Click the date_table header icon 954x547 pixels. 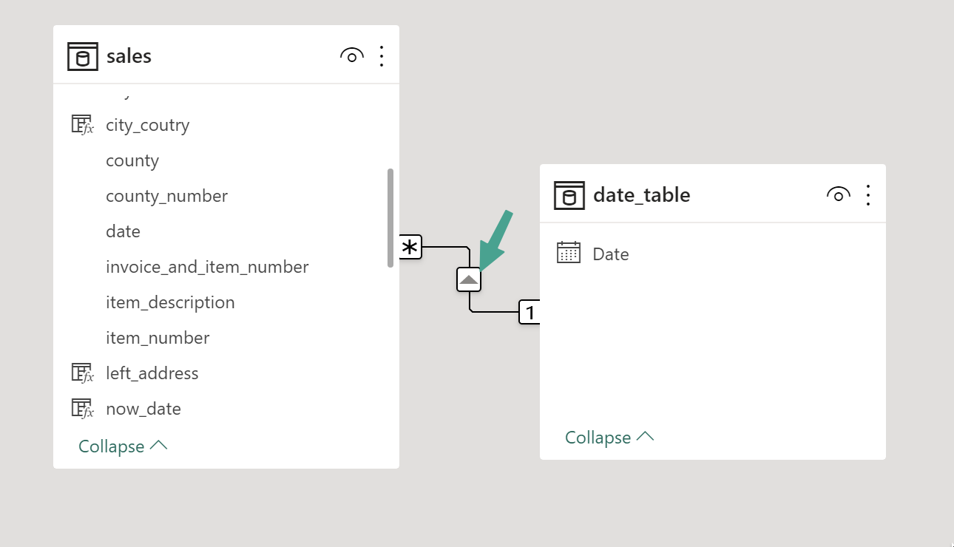569,195
